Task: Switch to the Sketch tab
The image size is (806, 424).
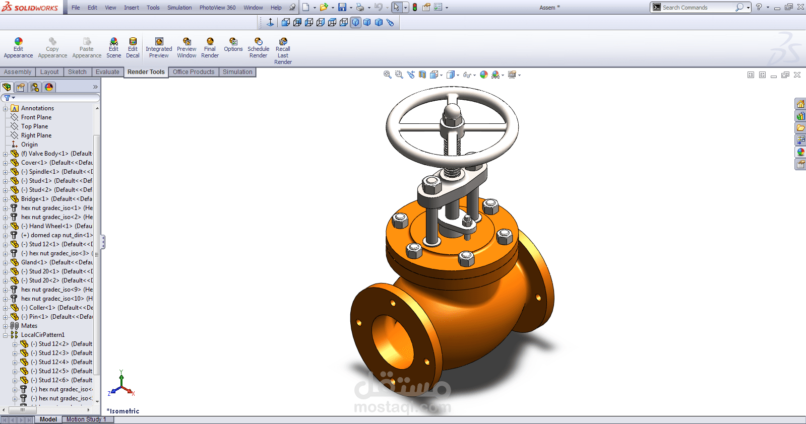Action: coord(77,72)
